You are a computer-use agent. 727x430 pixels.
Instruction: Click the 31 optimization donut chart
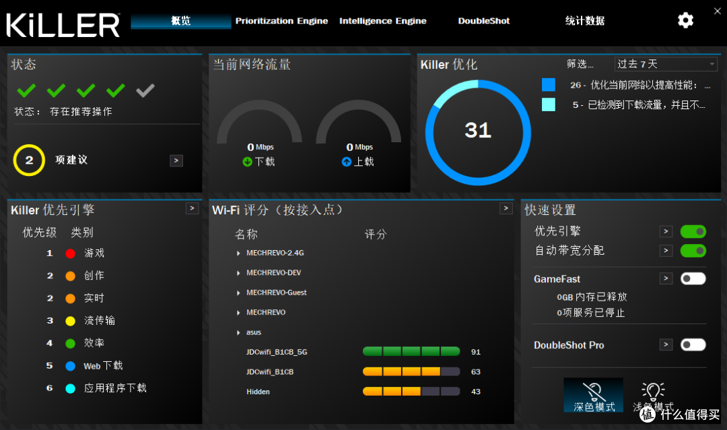[x=477, y=130]
